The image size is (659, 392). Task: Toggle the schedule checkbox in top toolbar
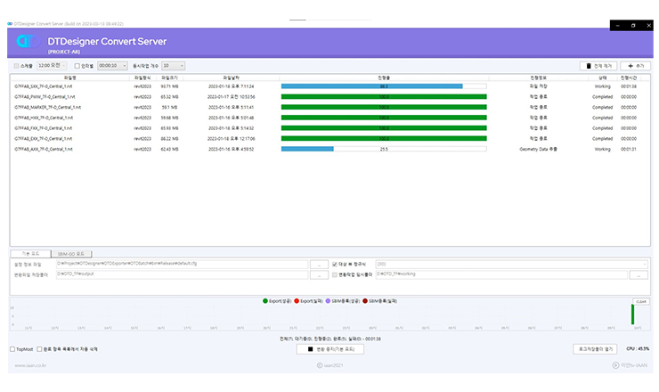16,65
